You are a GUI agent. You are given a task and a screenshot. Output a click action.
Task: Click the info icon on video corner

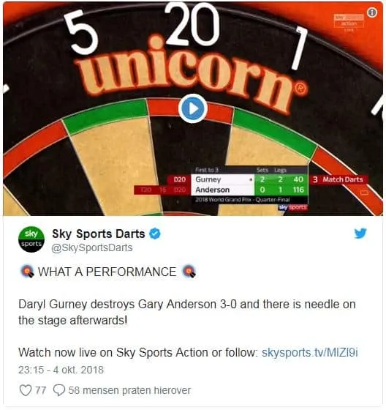click(x=372, y=12)
